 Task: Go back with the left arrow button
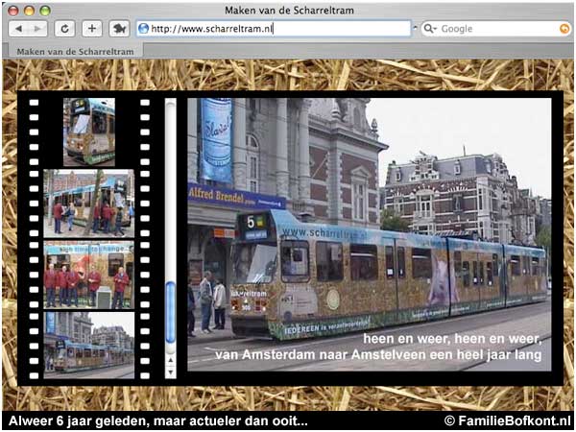[x=18, y=29]
